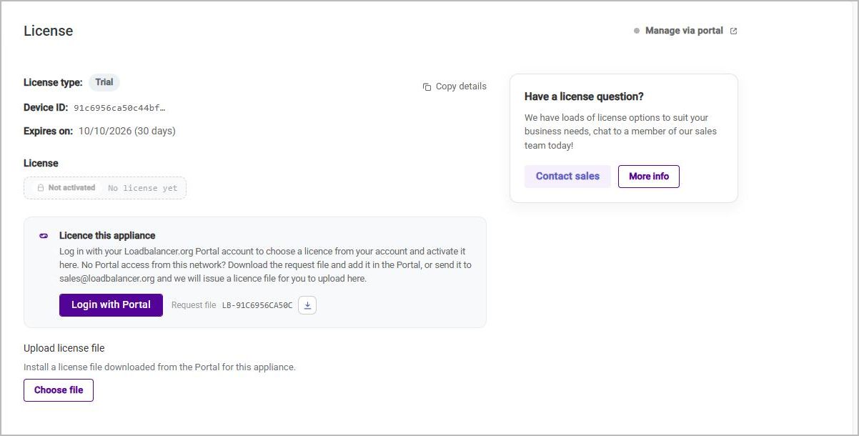
Task: Click the Licence this appliance heading
Action: click(107, 236)
